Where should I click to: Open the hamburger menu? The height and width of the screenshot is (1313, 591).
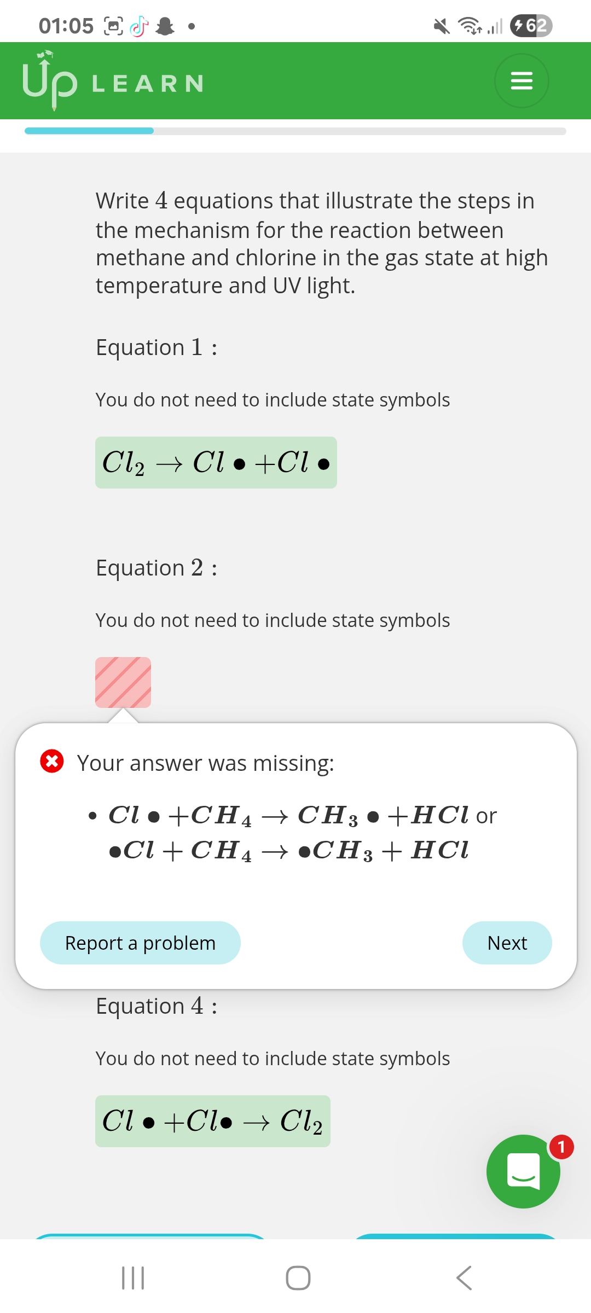click(x=521, y=81)
